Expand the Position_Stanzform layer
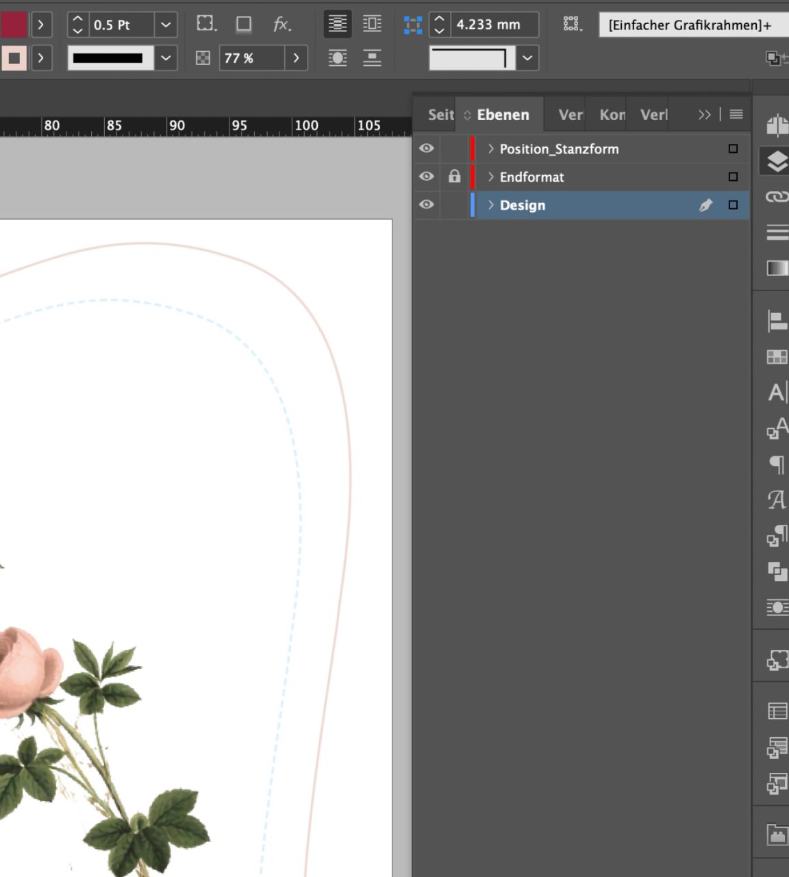Image resolution: width=789 pixels, height=877 pixels. 490,149
